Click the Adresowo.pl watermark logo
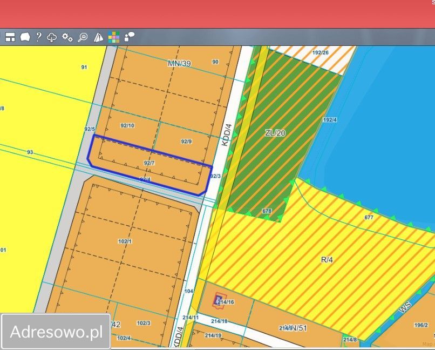 tap(56, 332)
